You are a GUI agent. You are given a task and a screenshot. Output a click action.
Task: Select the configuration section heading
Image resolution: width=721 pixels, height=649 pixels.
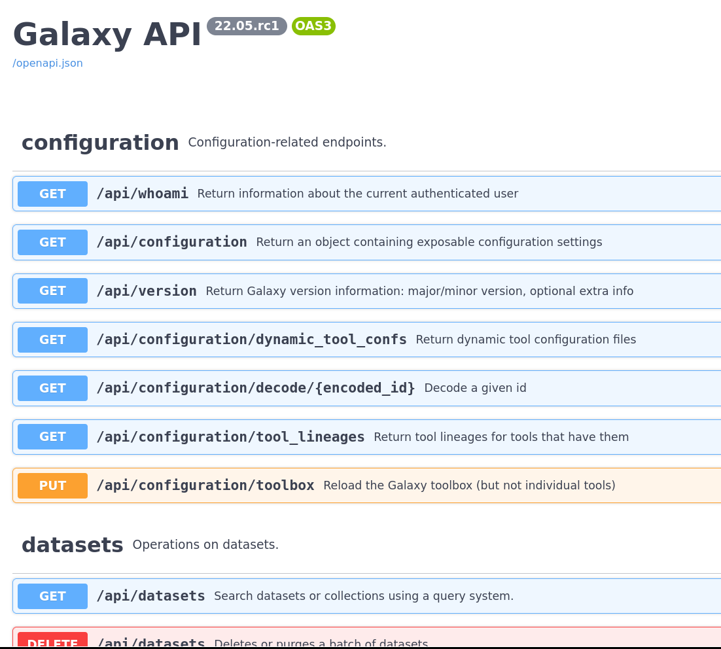pos(99,143)
